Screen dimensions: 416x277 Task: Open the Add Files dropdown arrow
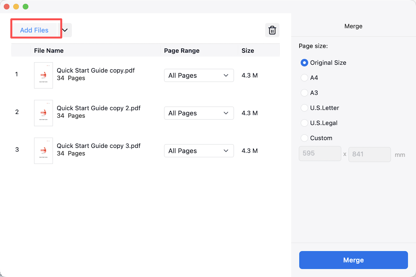coord(65,30)
